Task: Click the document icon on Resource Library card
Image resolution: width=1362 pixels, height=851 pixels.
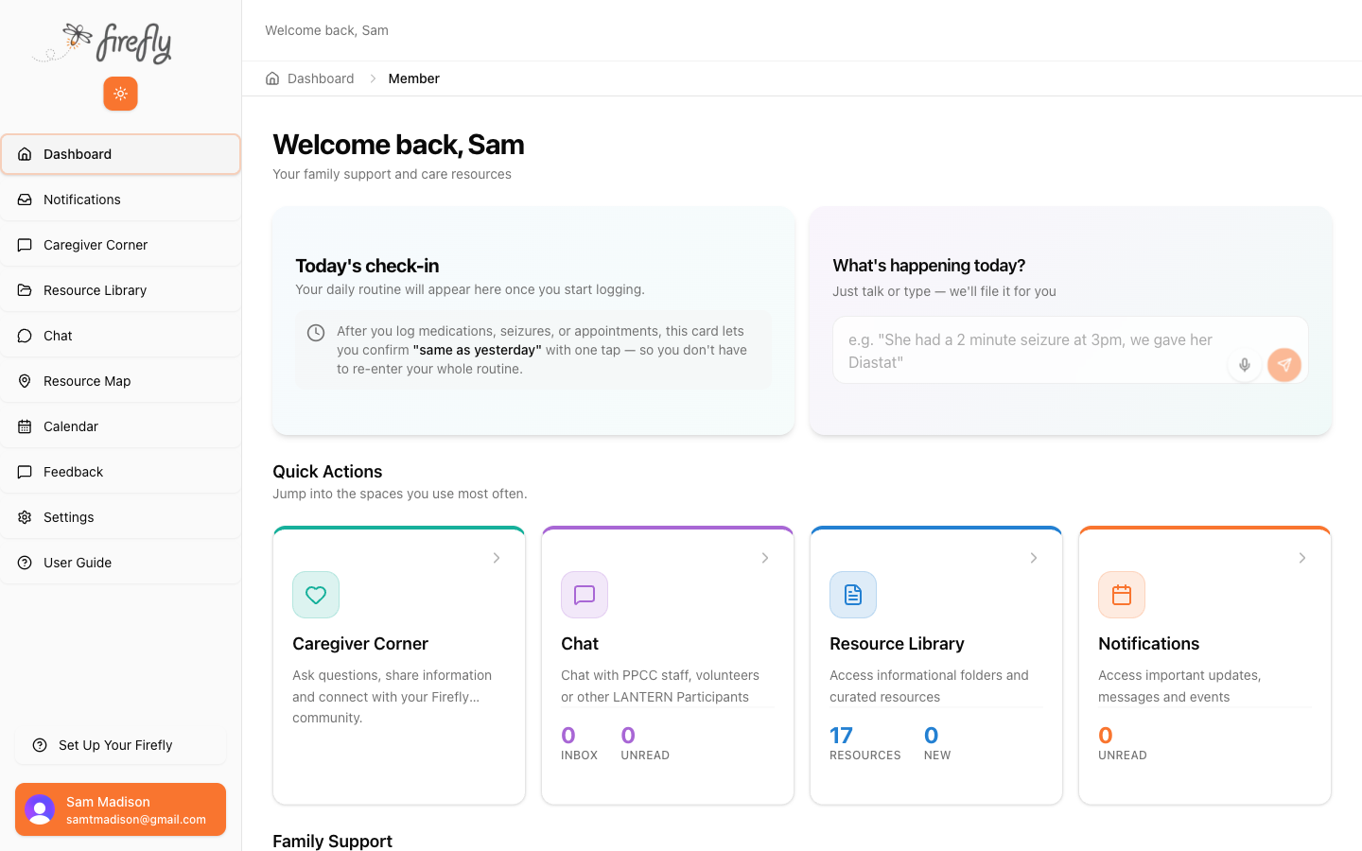Action: point(852,595)
